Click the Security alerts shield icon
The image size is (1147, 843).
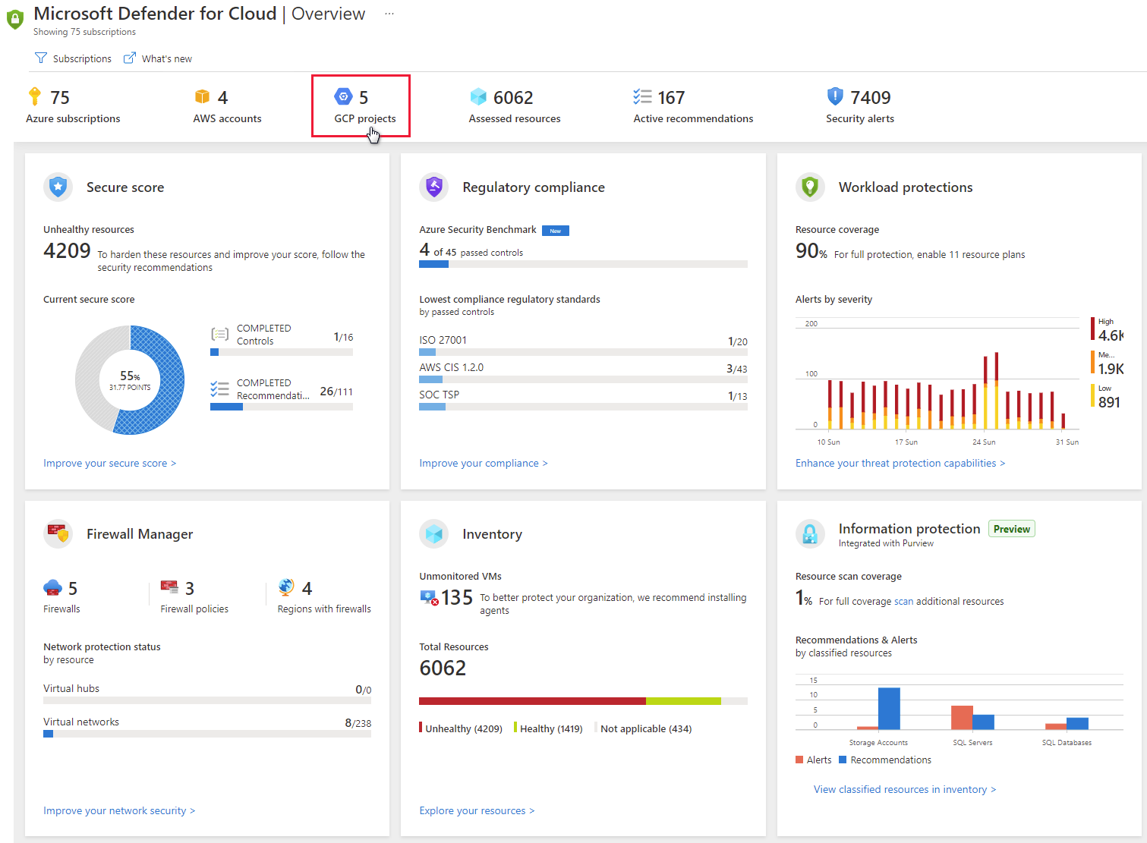click(x=835, y=96)
